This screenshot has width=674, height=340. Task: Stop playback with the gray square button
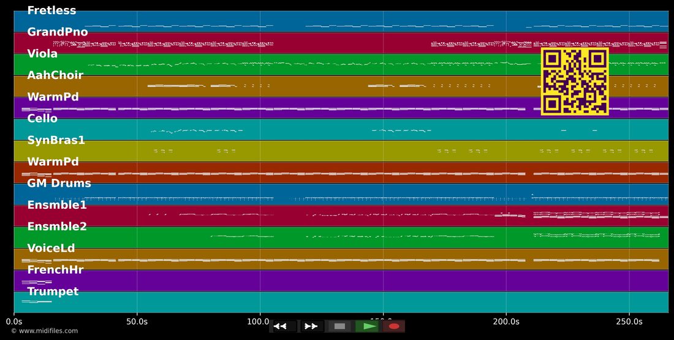(339, 327)
